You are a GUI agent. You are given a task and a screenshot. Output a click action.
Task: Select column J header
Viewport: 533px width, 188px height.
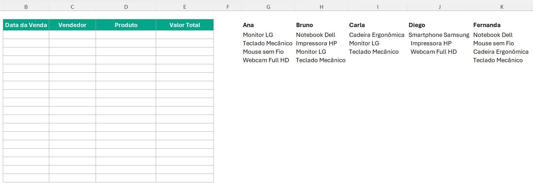tap(439, 7)
